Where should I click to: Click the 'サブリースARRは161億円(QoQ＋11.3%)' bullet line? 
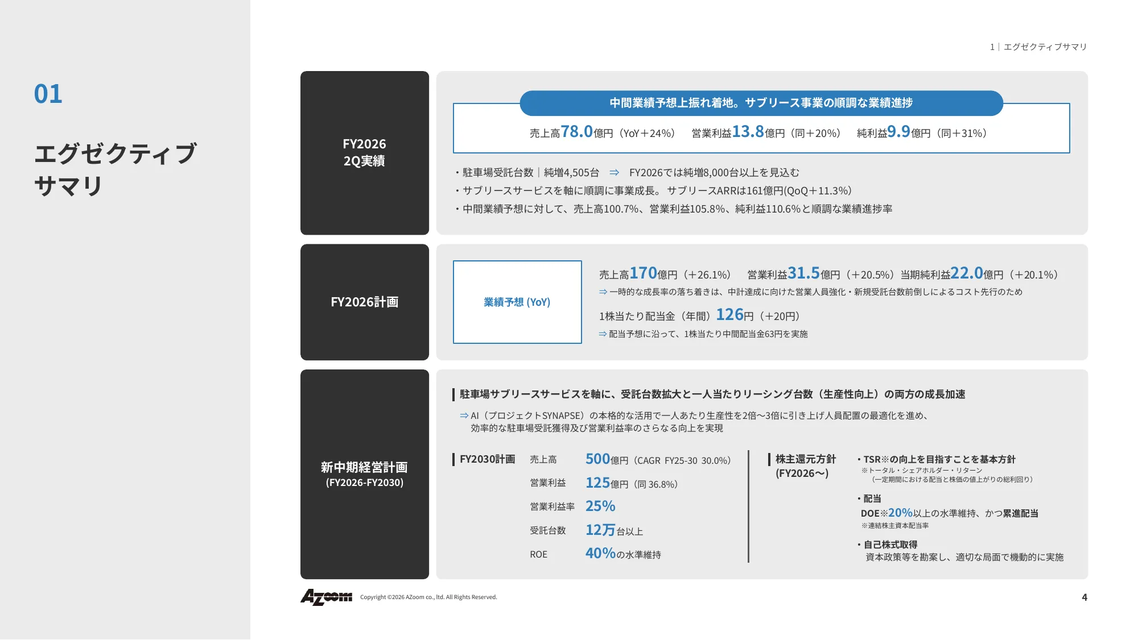click(654, 190)
